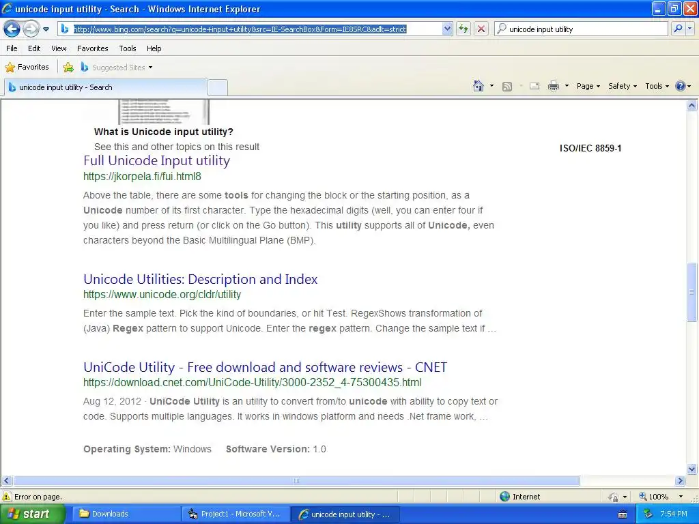Click the horizontal scrollbar right arrow
Image resolution: width=699 pixels, height=524 pixels.
(681, 481)
